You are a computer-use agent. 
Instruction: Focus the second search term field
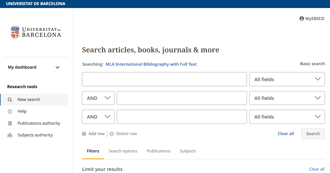point(182,98)
